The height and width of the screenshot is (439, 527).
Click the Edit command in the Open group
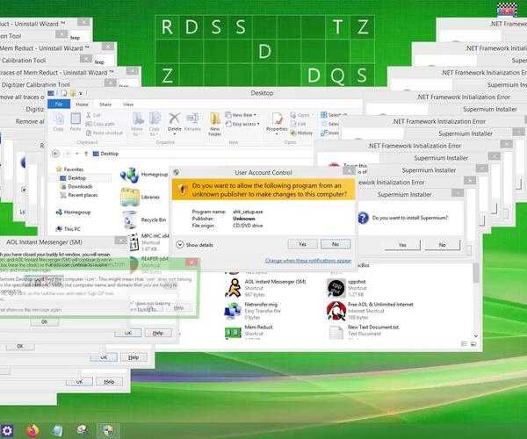[x=299, y=124]
